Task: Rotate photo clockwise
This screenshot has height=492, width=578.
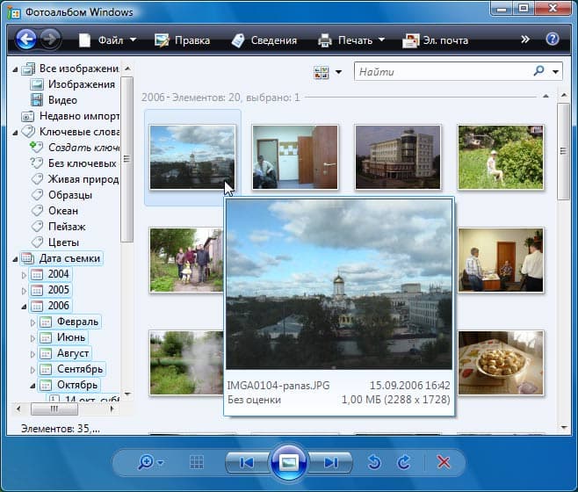Action: click(404, 462)
